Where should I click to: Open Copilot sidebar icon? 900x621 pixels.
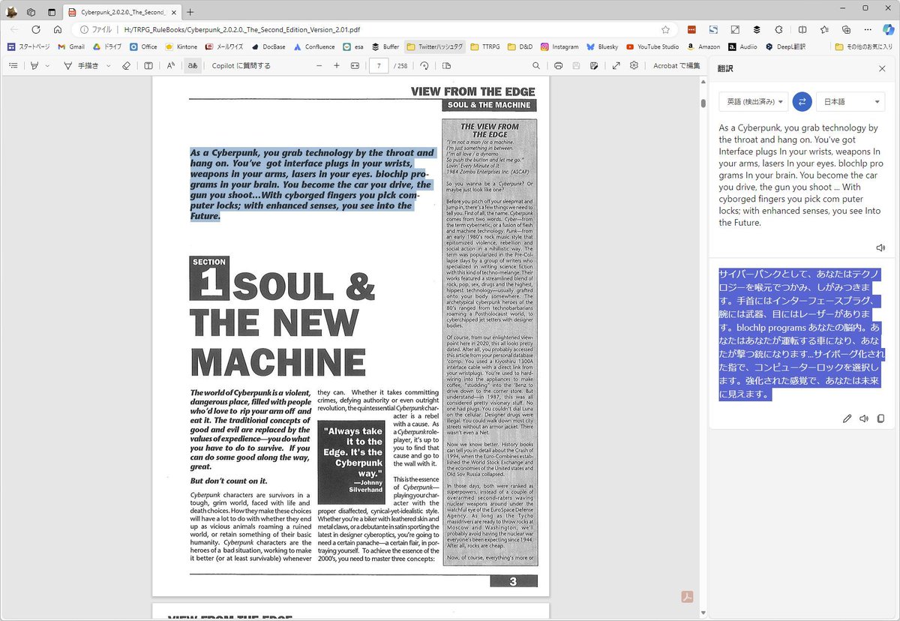pyautogui.click(x=887, y=29)
